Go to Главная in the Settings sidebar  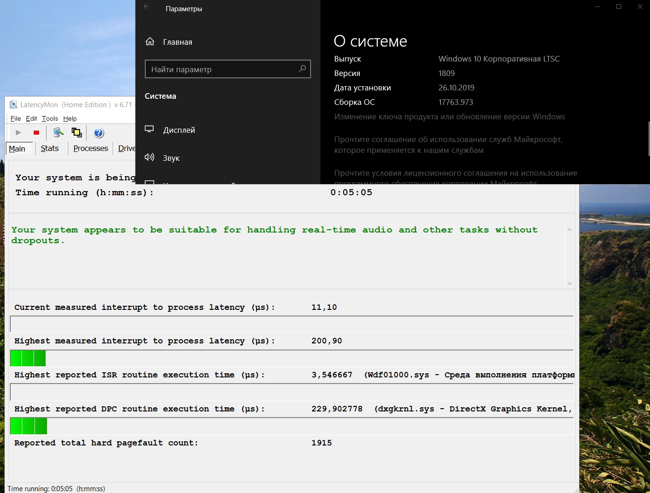[228, 42]
